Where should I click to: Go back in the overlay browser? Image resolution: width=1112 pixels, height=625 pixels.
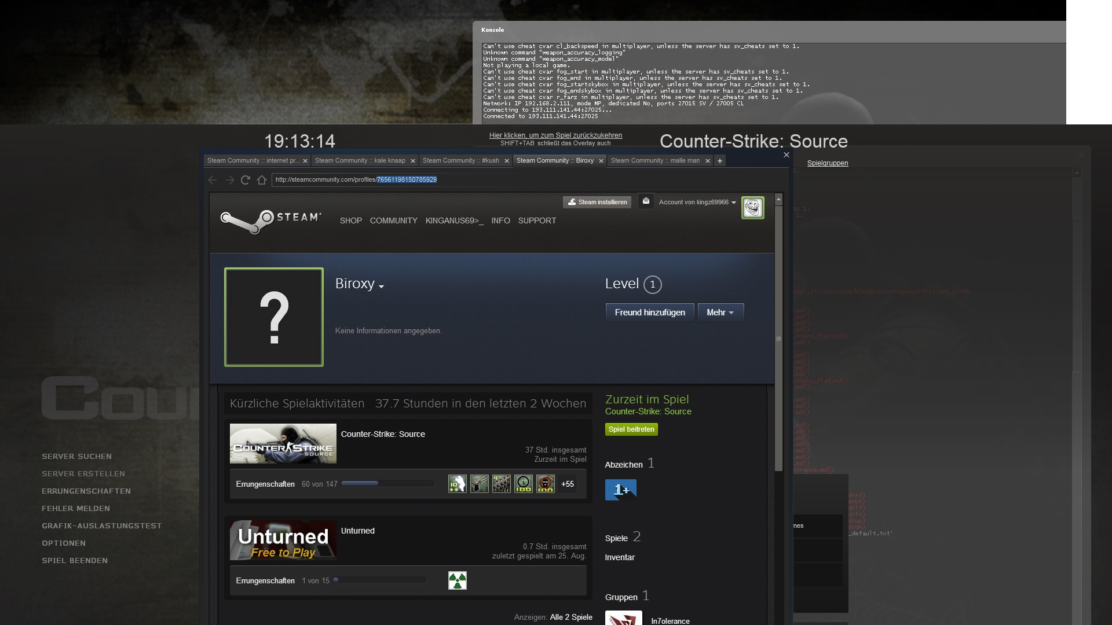pos(213,180)
